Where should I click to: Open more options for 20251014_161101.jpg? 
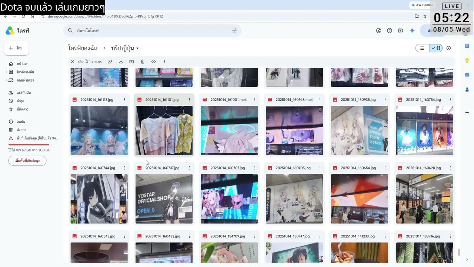coord(190,100)
